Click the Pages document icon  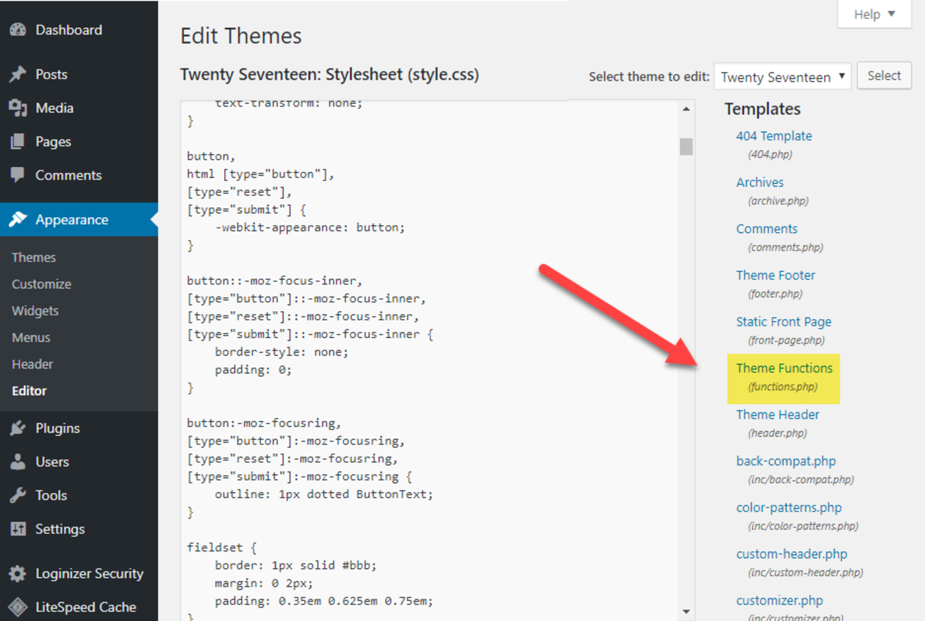coord(18,141)
